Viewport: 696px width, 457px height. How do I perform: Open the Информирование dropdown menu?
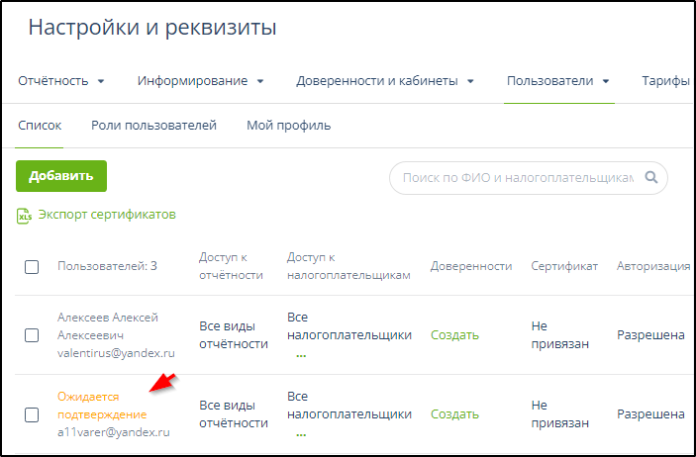pos(200,81)
